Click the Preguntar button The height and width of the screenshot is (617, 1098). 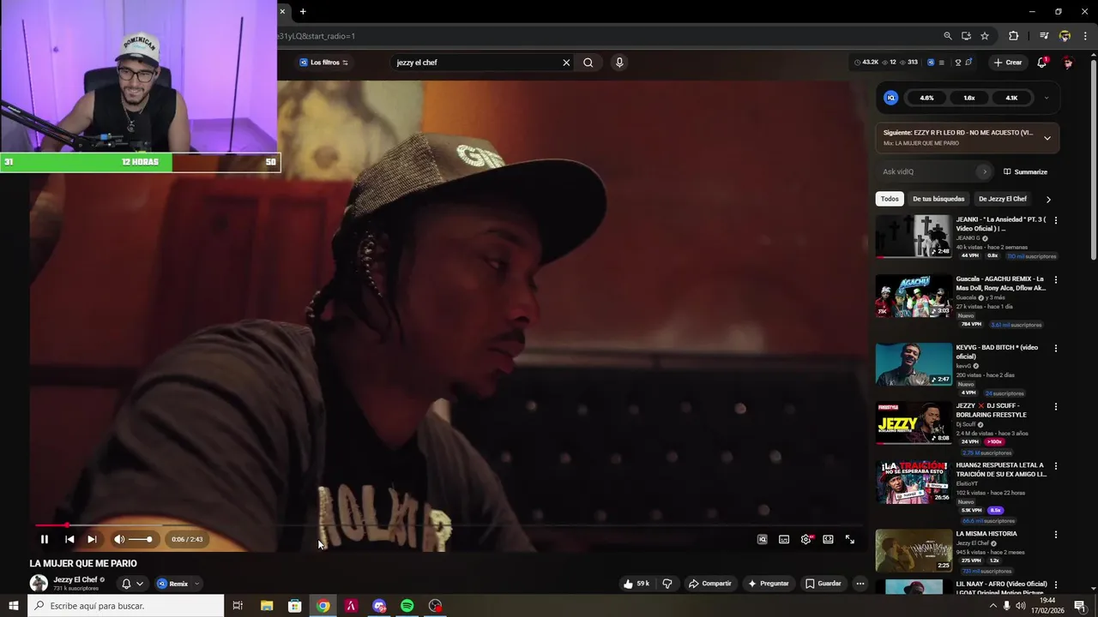point(769,584)
